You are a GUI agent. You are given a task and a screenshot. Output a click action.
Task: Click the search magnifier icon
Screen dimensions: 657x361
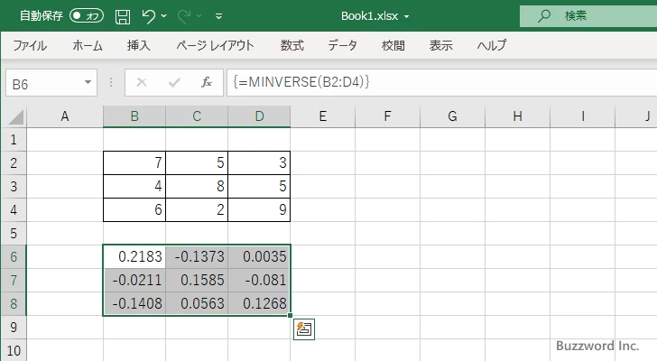coord(544,16)
